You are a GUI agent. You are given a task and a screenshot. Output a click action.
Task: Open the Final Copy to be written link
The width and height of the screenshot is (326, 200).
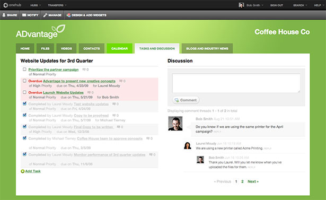94,127
